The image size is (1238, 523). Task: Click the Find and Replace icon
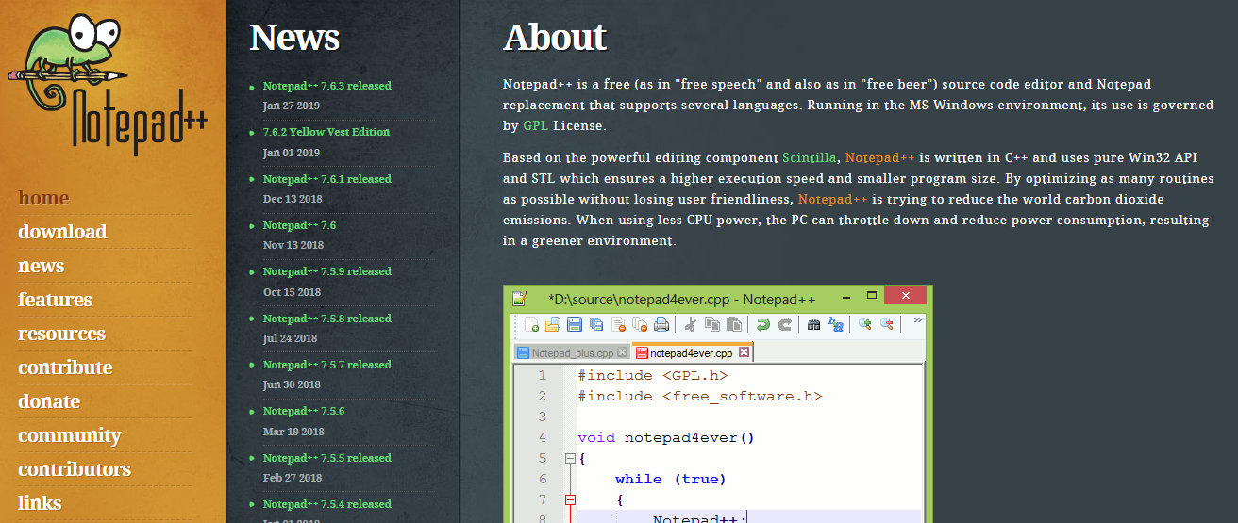coord(836,325)
